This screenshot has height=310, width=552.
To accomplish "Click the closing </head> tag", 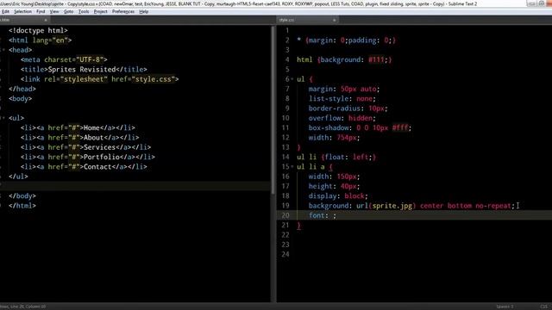I will coord(22,89).
